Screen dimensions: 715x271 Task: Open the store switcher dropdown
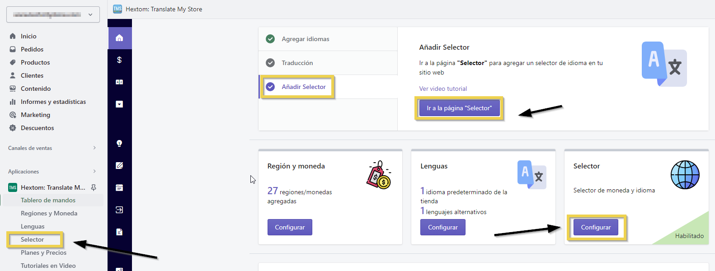53,14
